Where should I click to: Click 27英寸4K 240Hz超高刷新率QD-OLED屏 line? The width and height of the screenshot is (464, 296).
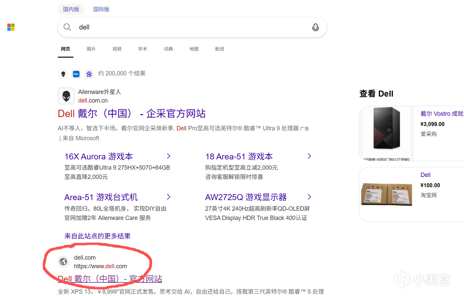(x=258, y=209)
